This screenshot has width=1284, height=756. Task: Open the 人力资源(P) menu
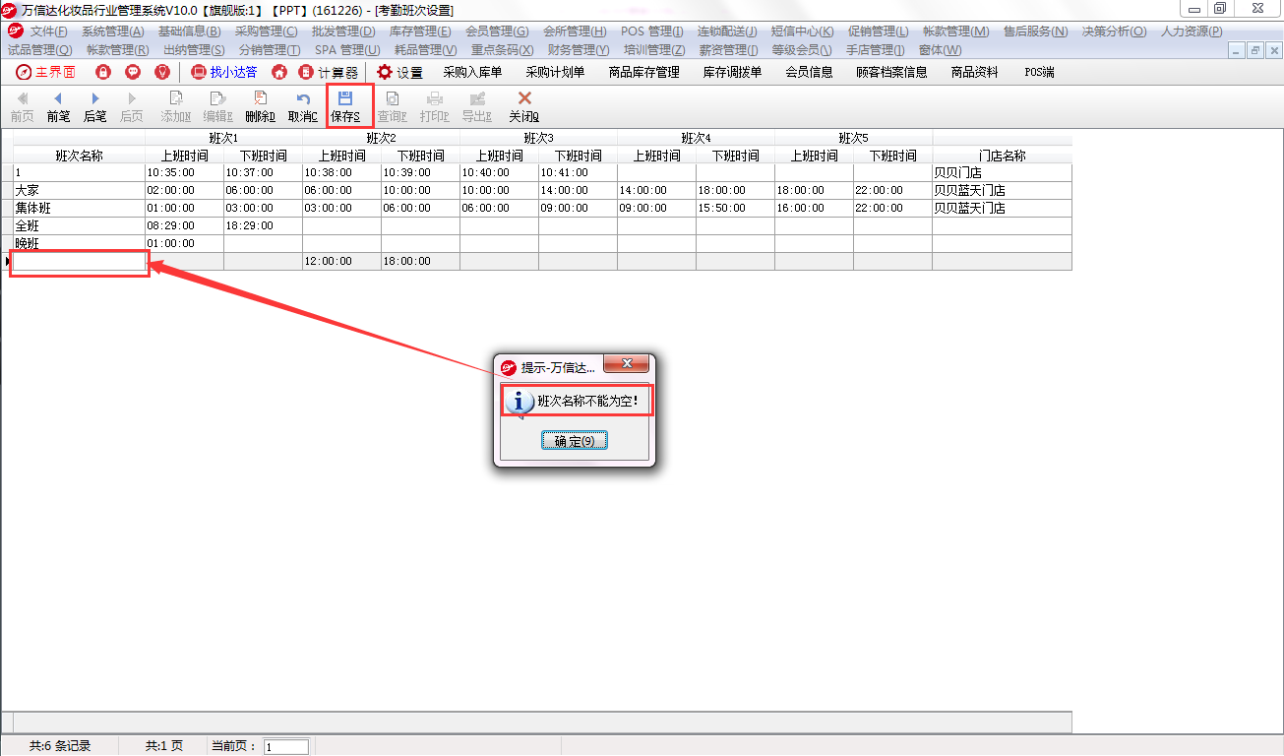1192,31
